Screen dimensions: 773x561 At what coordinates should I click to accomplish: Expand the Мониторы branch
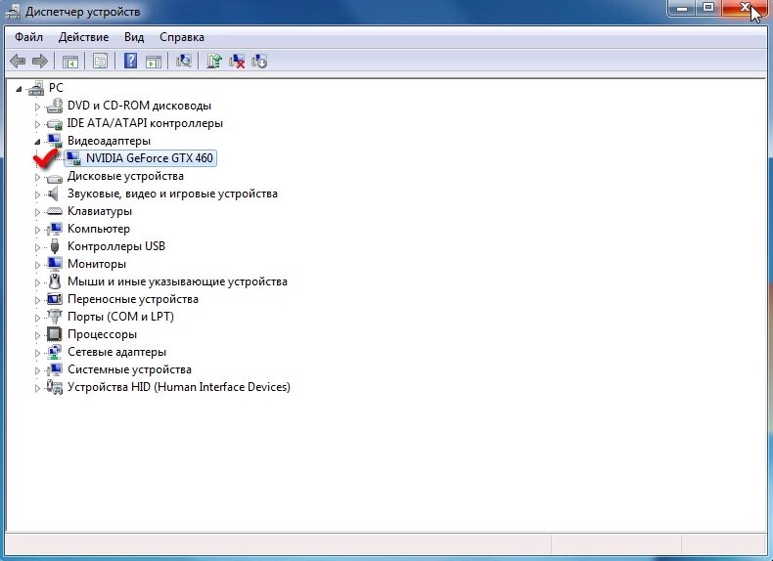tap(37, 265)
